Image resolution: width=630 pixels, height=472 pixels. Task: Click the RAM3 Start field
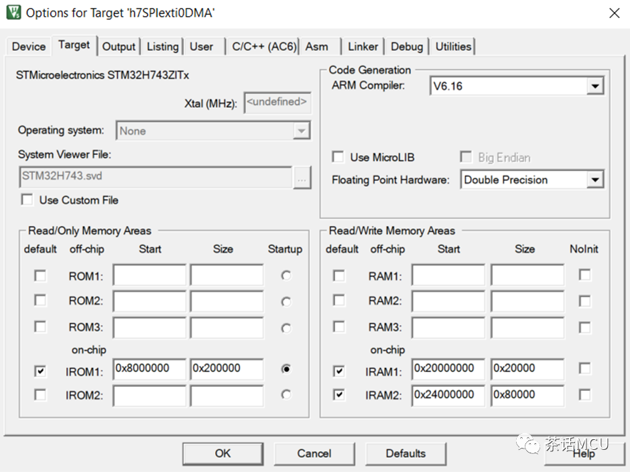coord(448,327)
